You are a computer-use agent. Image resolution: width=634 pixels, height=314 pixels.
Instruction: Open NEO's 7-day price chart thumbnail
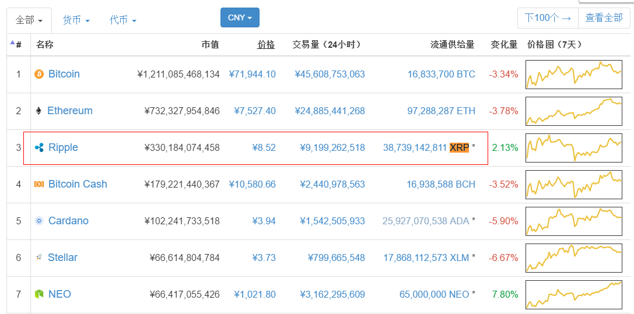[x=573, y=294]
